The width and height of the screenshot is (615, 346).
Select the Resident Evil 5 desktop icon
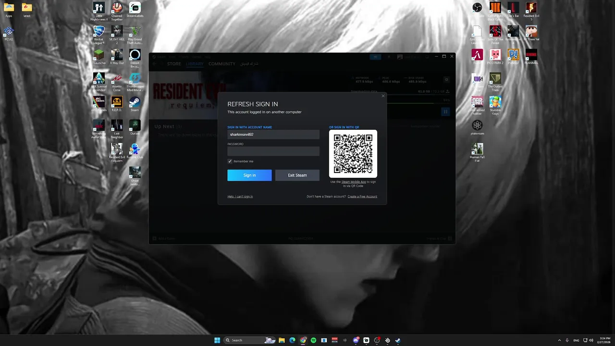pos(531,12)
